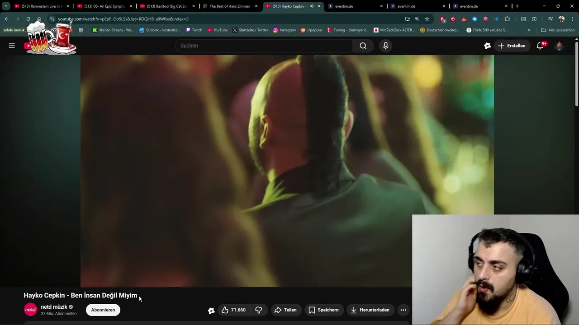This screenshot has width=579, height=325.
Task: Start voice search with the microphone icon
Action: click(385, 46)
